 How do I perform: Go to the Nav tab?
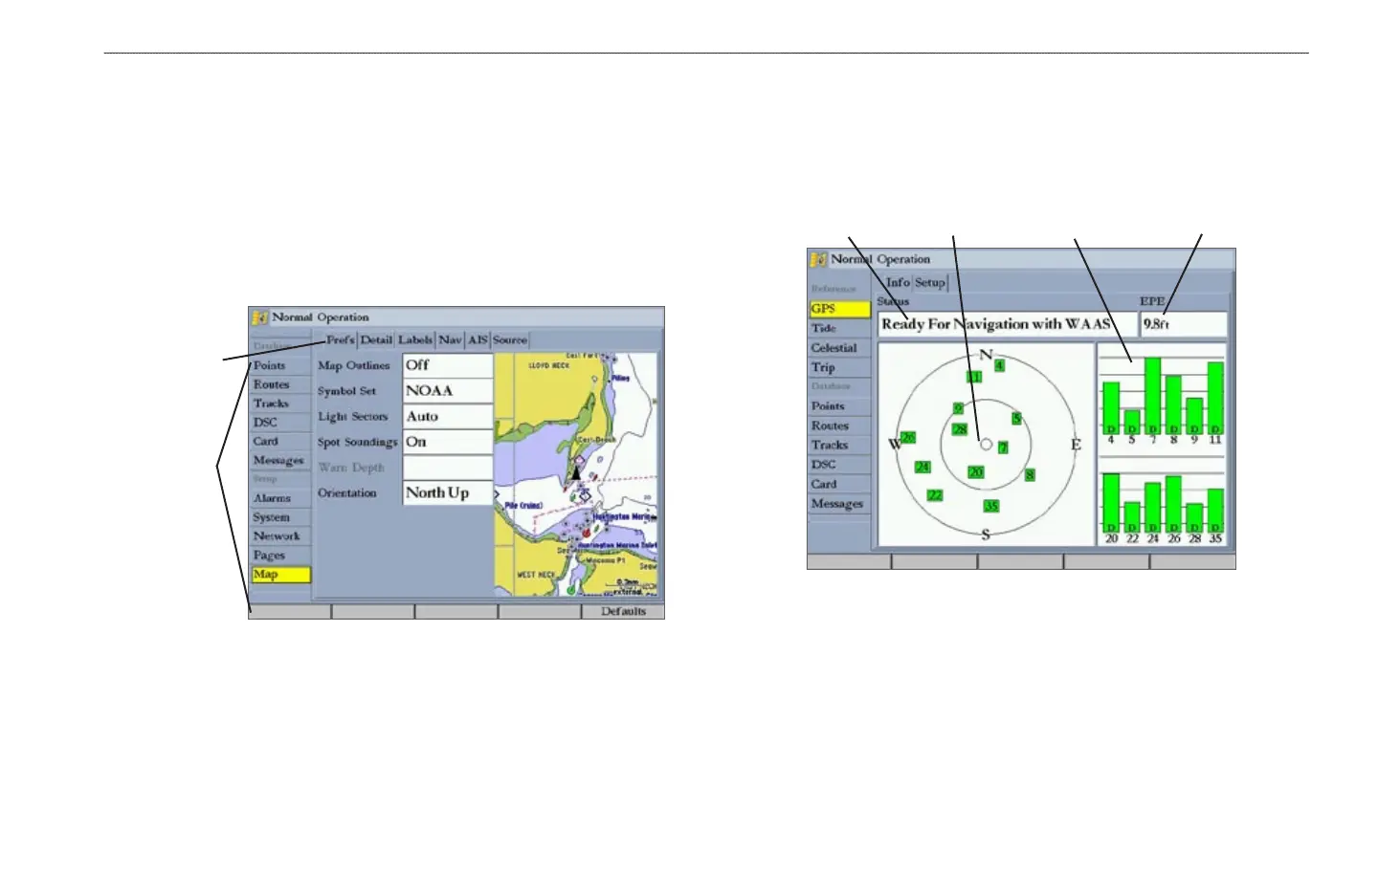[450, 339]
